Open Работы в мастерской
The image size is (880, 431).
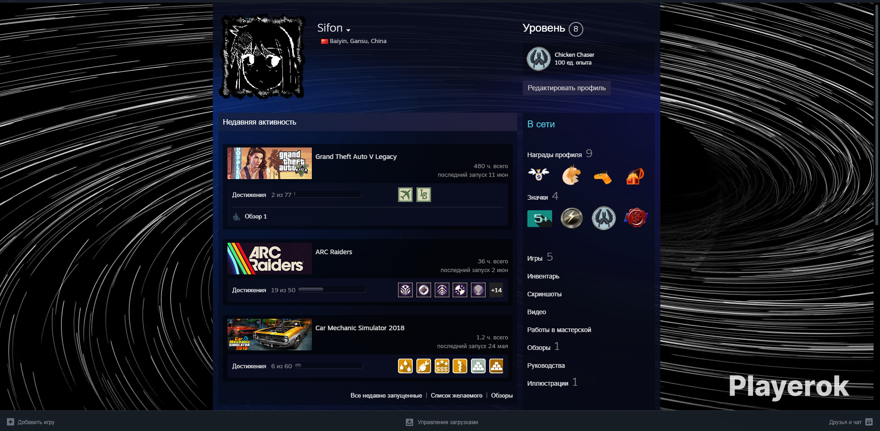click(x=559, y=330)
